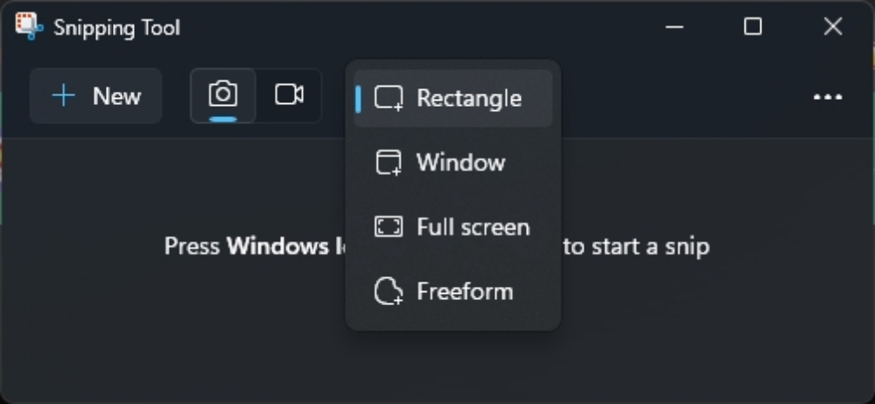Click the Freeform snip shape icon
Screen dimensions: 875x404
coord(388,291)
